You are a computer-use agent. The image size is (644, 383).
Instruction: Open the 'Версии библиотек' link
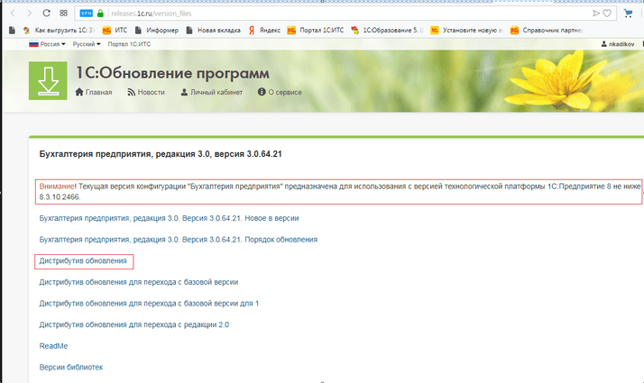[x=71, y=368]
